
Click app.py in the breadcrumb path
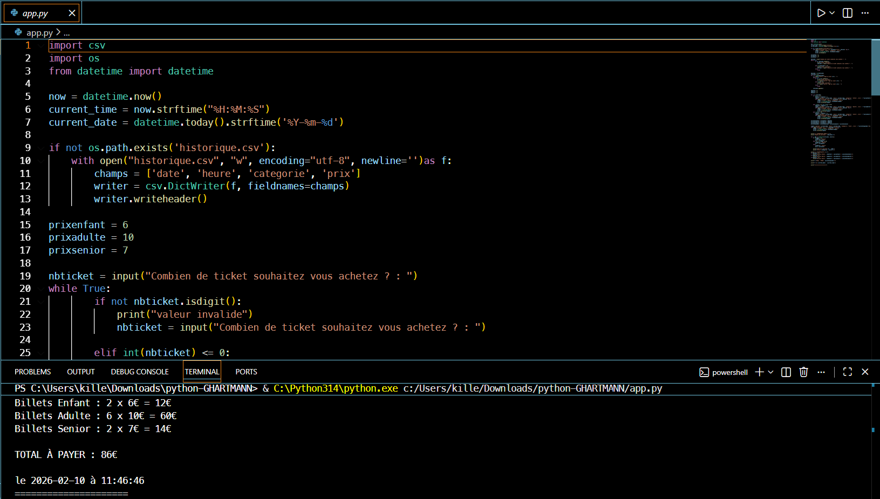[x=39, y=33]
